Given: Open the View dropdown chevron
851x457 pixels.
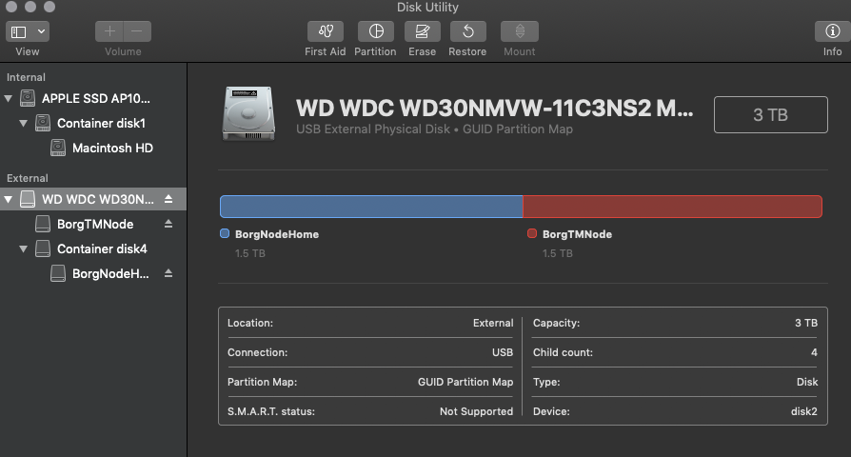Looking at the screenshot, I should (x=41, y=31).
